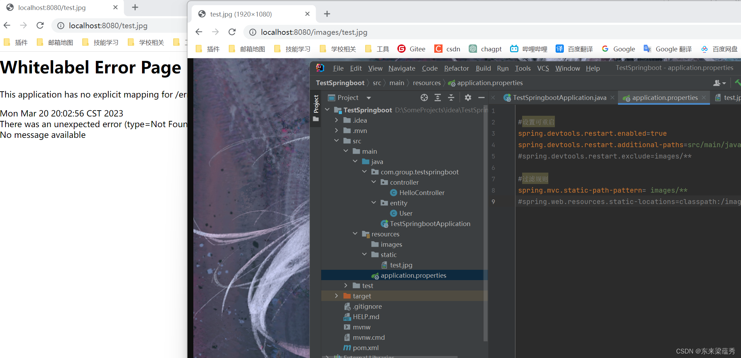
Task: Open the Navigate menu
Action: [402, 68]
